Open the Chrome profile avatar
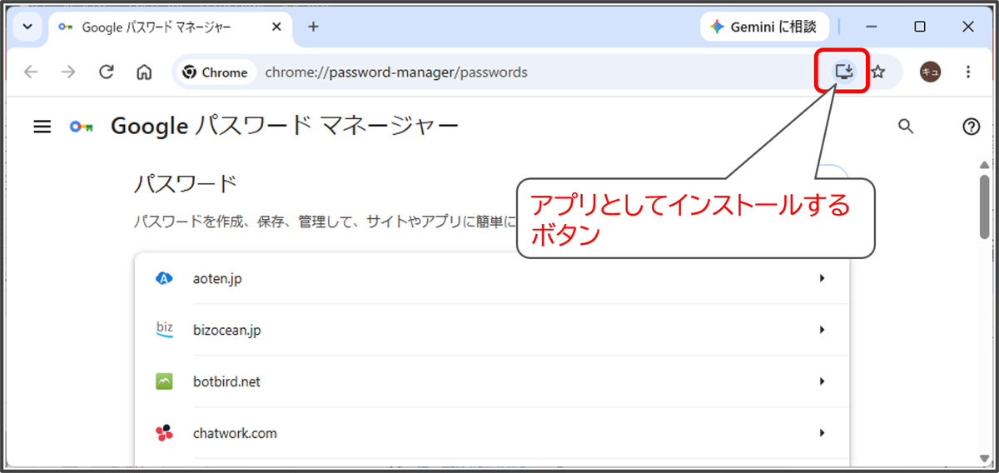Viewport: 999px width, 473px height. (x=930, y=72)
